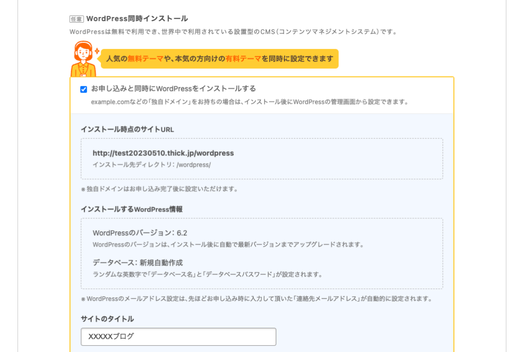The image size is (528, 352).
Task: Click the インストール先ディレクトリ /wordpress/ text
Action: (x=152, y=165)
